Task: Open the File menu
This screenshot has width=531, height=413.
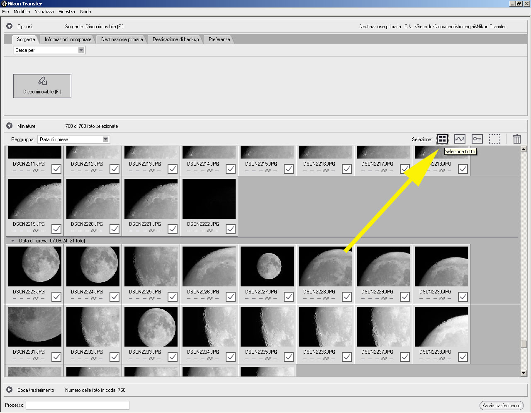Action: [x=5, y=12]
